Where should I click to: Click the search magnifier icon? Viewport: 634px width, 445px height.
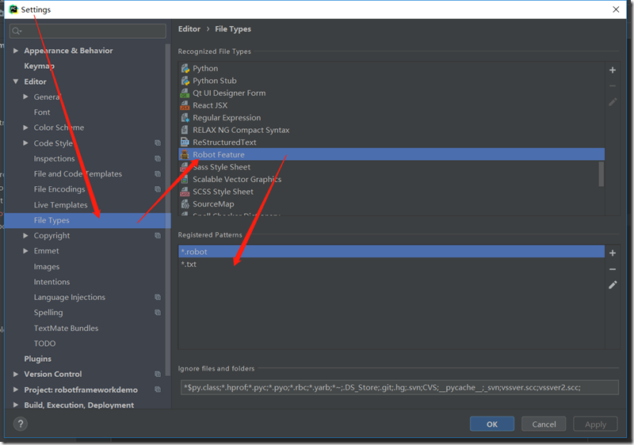[16, 31]
